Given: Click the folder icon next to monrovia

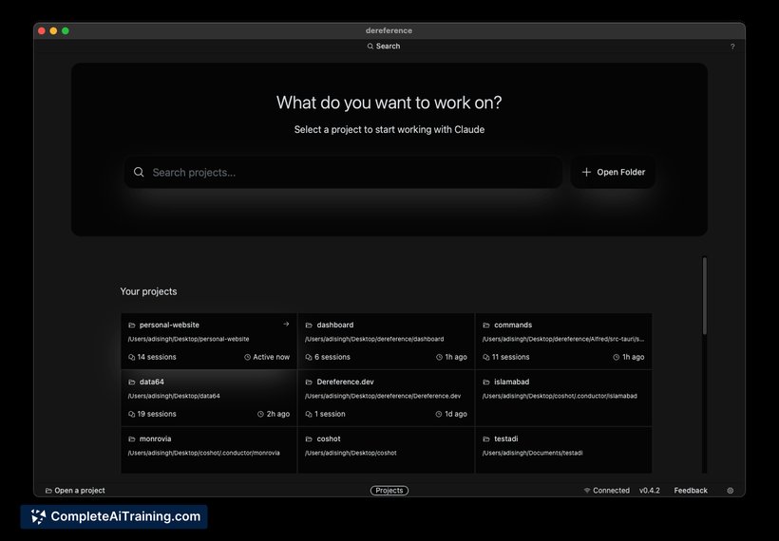Looking at the screenshot, I should click(x=132, y=439).
